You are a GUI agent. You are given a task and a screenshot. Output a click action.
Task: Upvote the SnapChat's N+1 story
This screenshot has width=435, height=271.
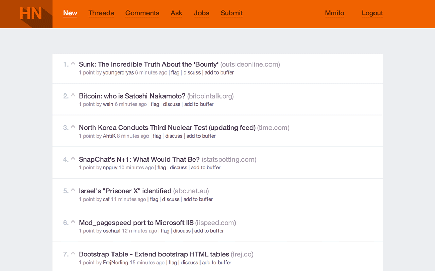click(73, 158)
